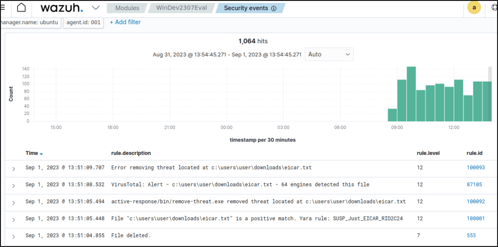
Task: Open the Auto interval dropdown
Action: [329, 54]
